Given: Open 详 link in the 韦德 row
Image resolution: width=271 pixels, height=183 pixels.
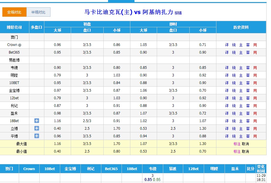Looking at the screenshot, I should coord(227,68).
